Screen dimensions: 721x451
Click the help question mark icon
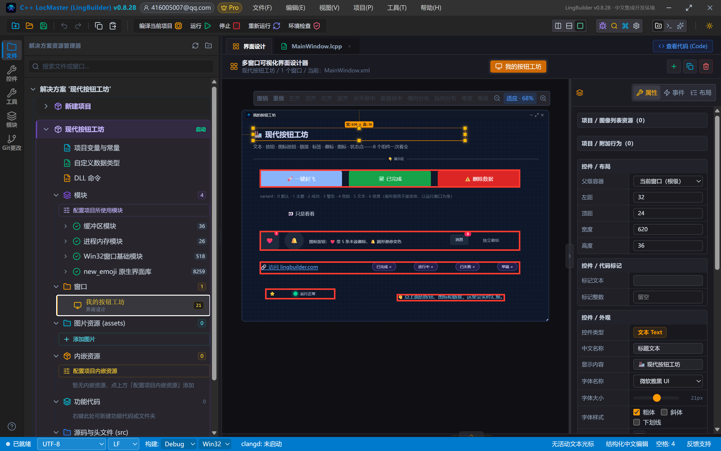[x=12, y=426]
